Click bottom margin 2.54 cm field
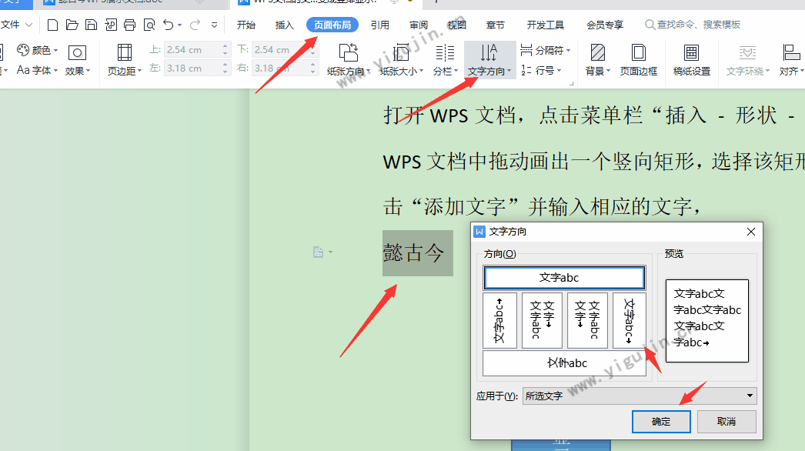The image size is (805, 451). [x=280, y=50]
